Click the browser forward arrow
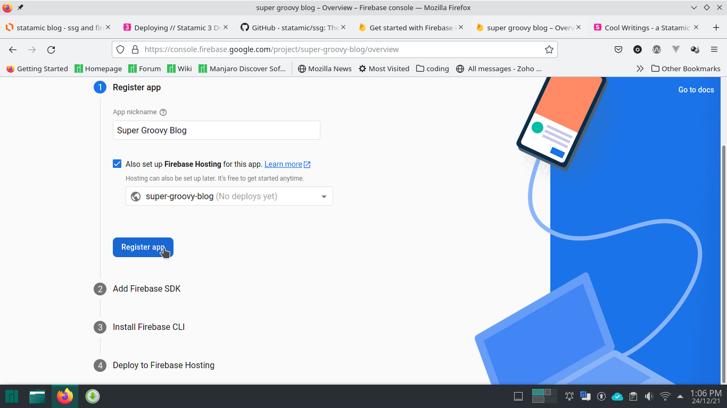727x408 pixels. (32, 49)
